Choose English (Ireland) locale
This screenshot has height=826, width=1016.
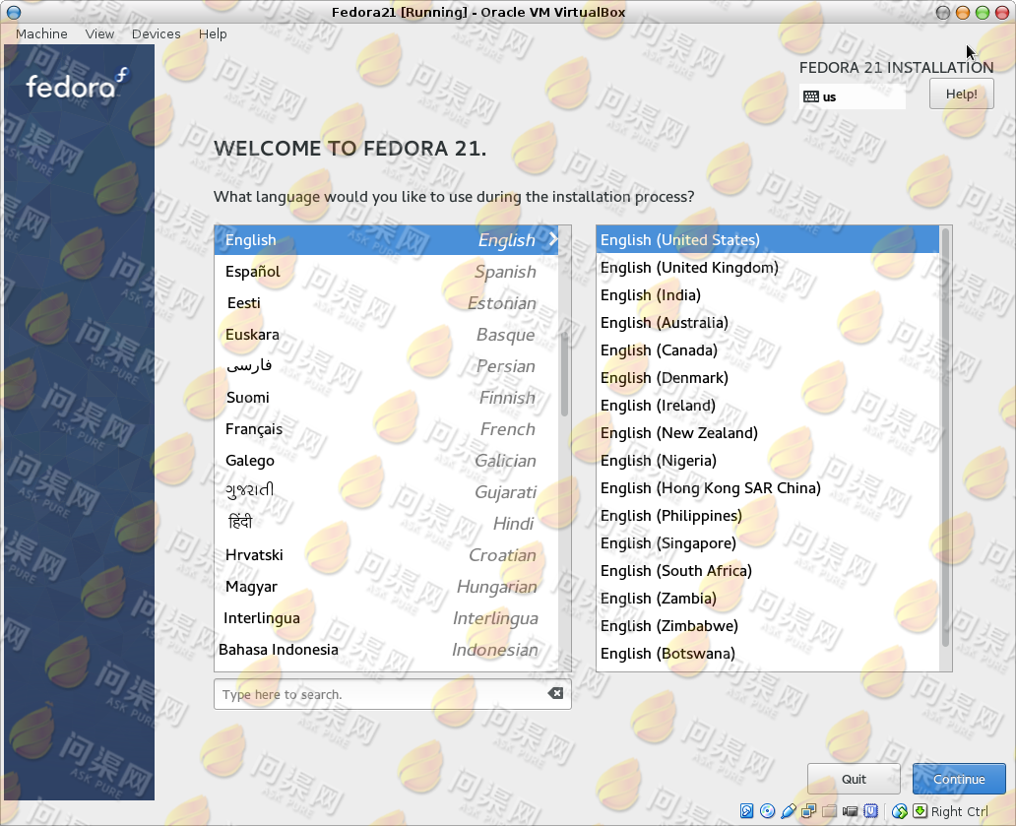point(768,405)
